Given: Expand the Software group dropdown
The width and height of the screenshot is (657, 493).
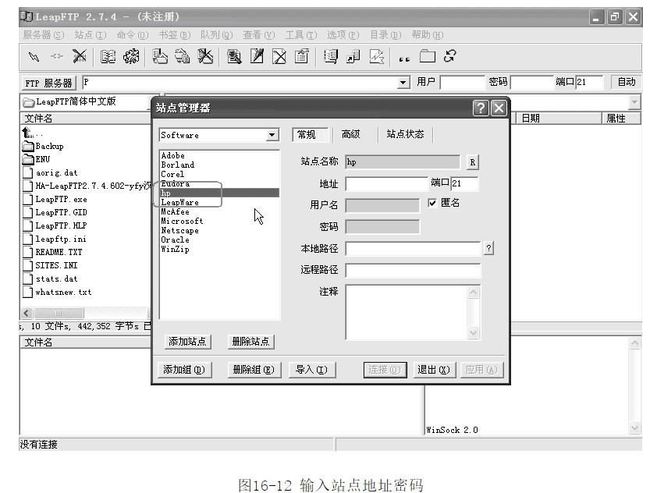Looking at the screenshot, I should (x=272, y=135).
